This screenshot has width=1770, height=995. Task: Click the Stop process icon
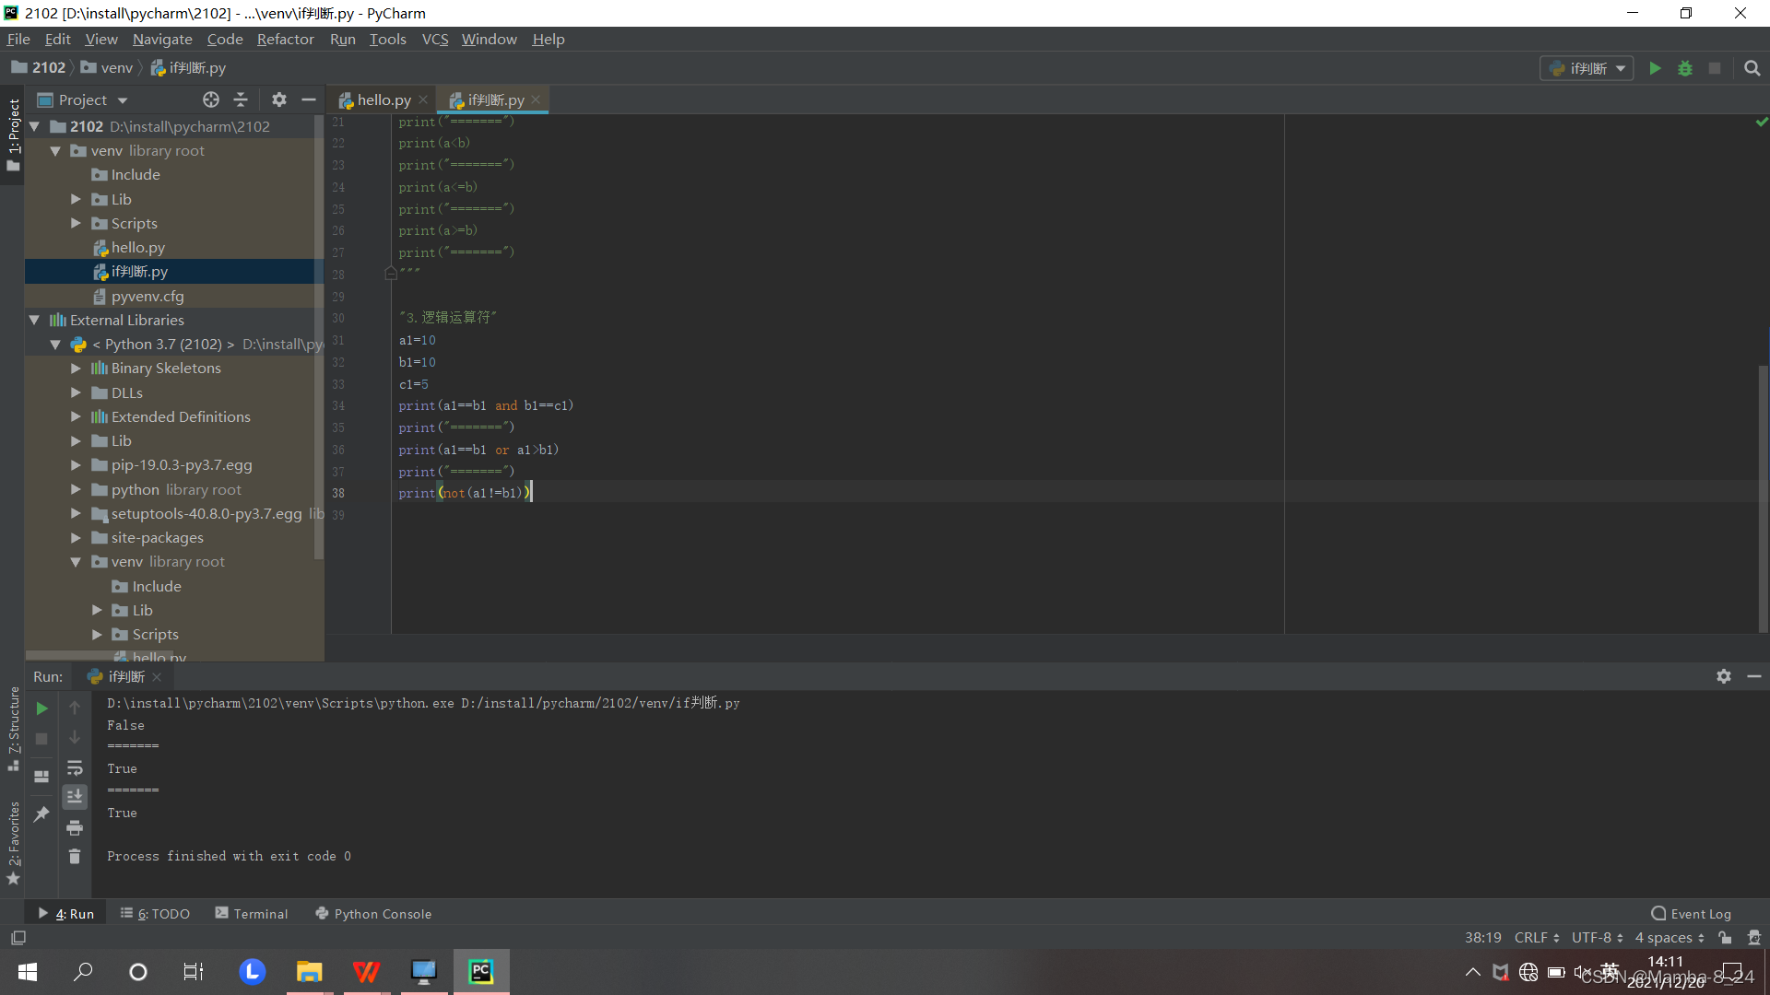[x=41, y=739]
